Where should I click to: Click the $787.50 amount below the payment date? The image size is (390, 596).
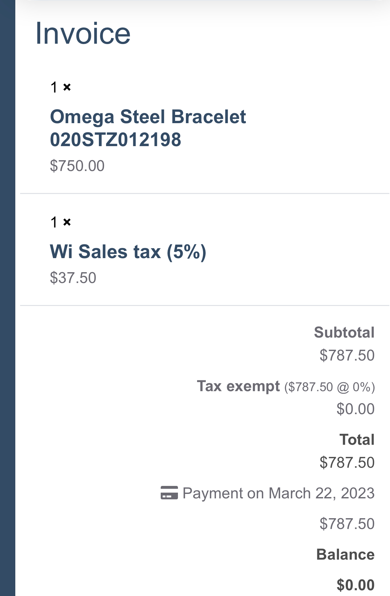point(347,524)
